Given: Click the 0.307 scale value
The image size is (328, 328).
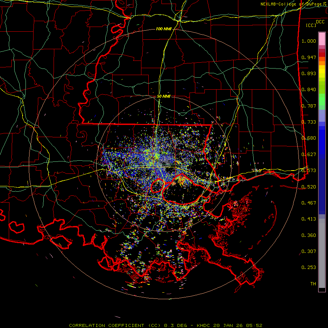Looking at the screenshot, I should pos(309,251).
